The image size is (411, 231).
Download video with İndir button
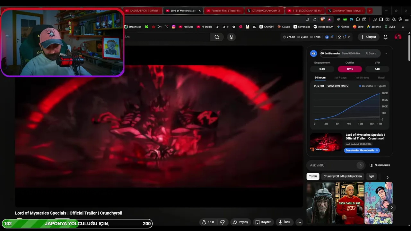tap(284, 222)
